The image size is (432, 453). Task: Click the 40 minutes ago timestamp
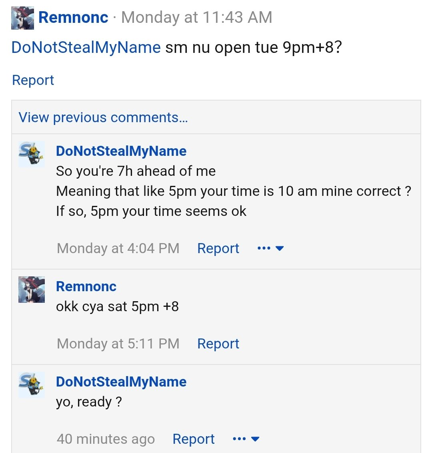pos(106,439)
